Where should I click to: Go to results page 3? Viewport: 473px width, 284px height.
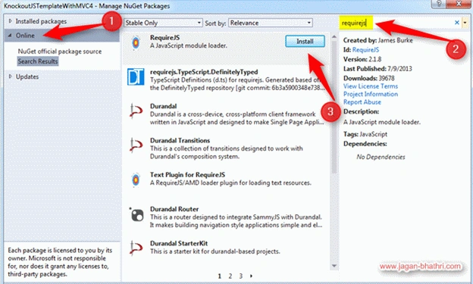pyautogui.click(x=241, y=276)
